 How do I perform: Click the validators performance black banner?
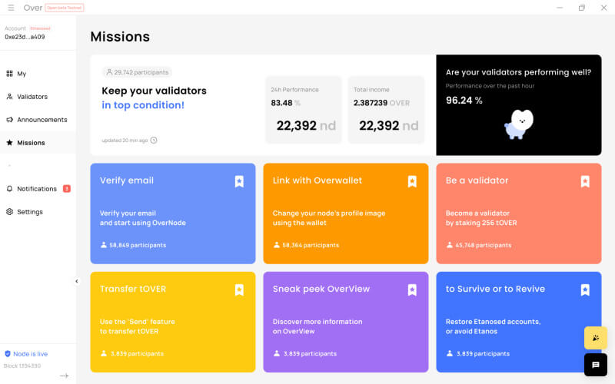tap(518, 105)
